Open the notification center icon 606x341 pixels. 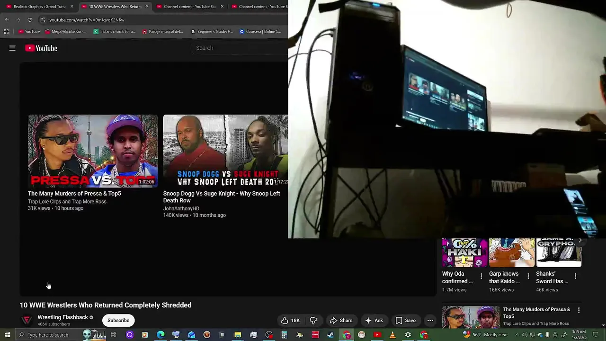pos(596,335)
